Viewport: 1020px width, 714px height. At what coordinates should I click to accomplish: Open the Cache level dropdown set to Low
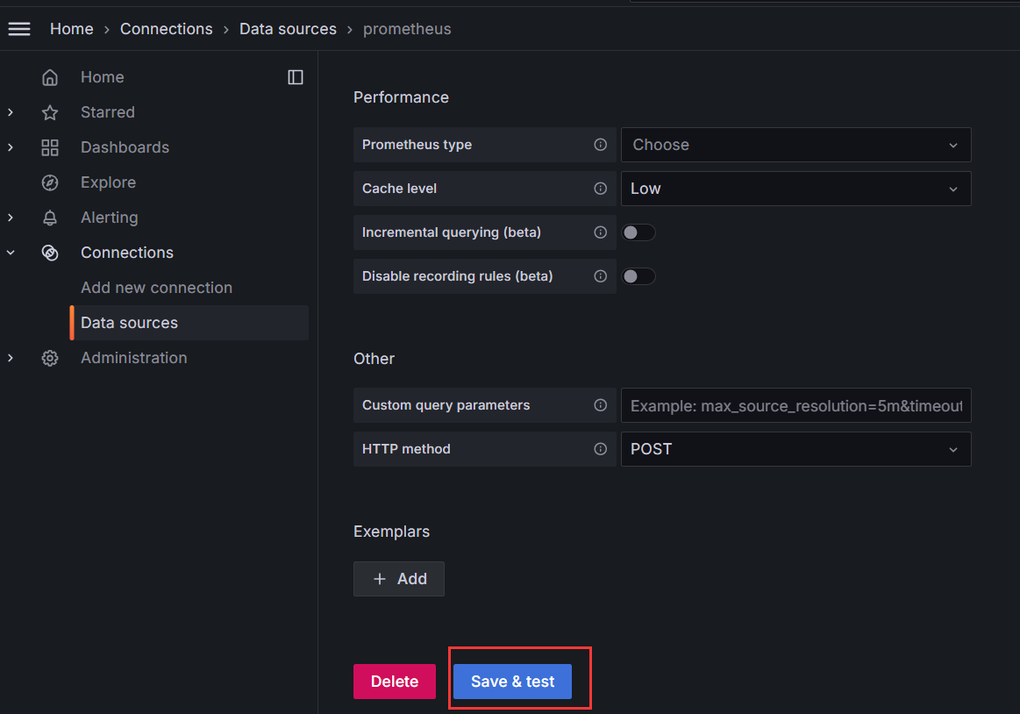click(795, 189)
